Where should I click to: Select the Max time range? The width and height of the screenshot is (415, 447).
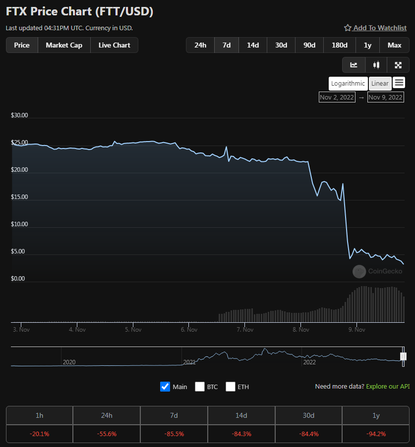click(x=395, y=45)
